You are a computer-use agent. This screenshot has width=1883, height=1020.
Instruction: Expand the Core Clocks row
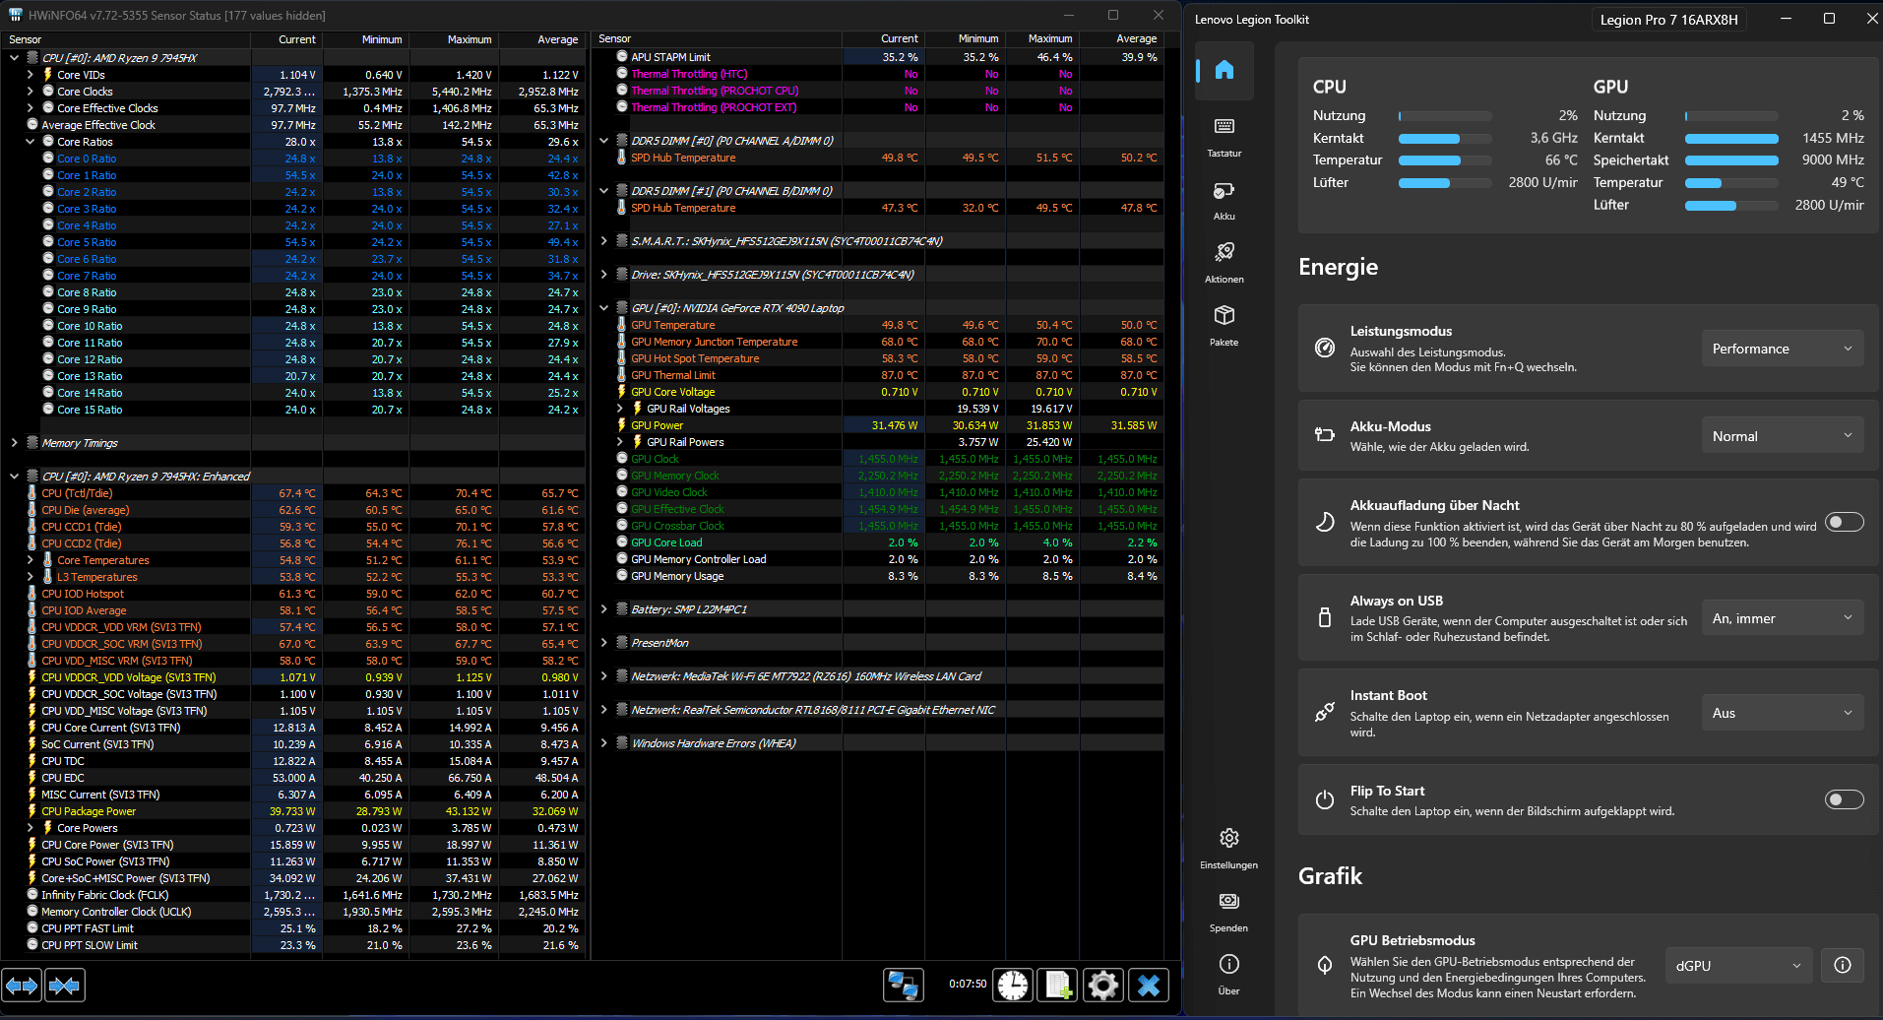[30, 92]
